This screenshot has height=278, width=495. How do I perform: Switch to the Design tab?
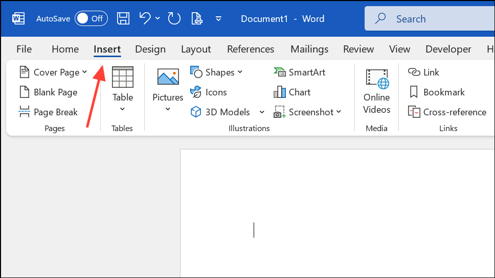150,49
